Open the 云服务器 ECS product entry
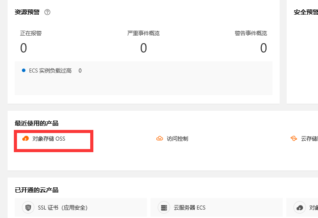318x218 pixels. (217, 207)
